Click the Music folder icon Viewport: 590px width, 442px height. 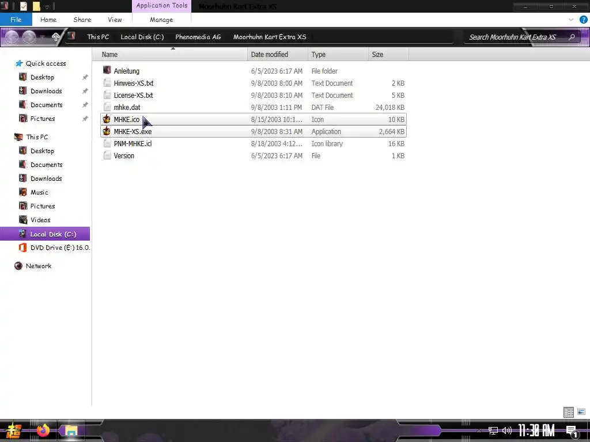tap(23, 192)
